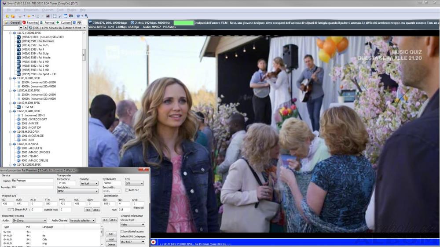Click the Provider field containing RAI
Image resolution: width=440 pixels, height=247 pixels.
(32, 187)
